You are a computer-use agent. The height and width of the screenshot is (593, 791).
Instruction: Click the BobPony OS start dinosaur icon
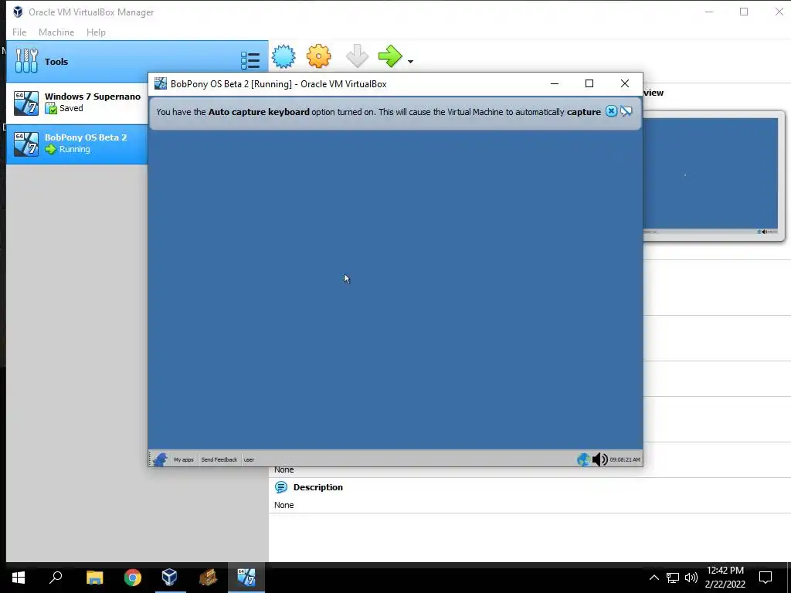tap(160, 459)
